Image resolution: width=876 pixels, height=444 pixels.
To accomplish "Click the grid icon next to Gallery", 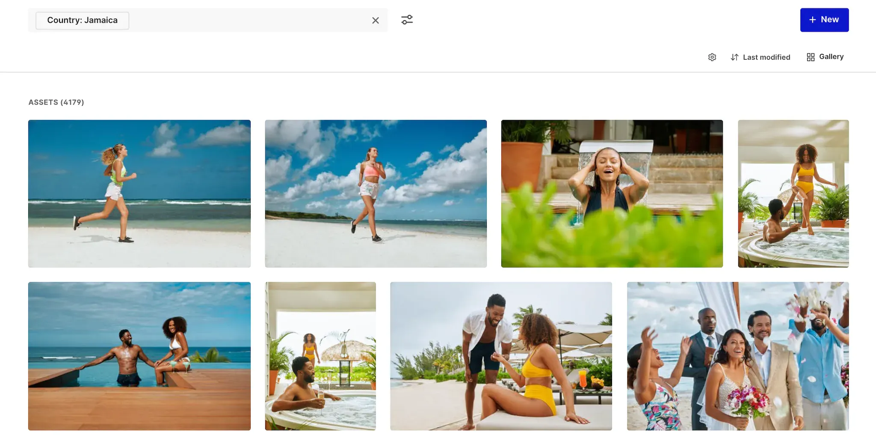I will click(x=810, y=57).
